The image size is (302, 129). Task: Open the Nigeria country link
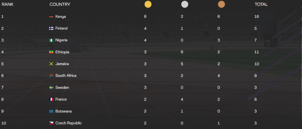(x=61, y=40)
